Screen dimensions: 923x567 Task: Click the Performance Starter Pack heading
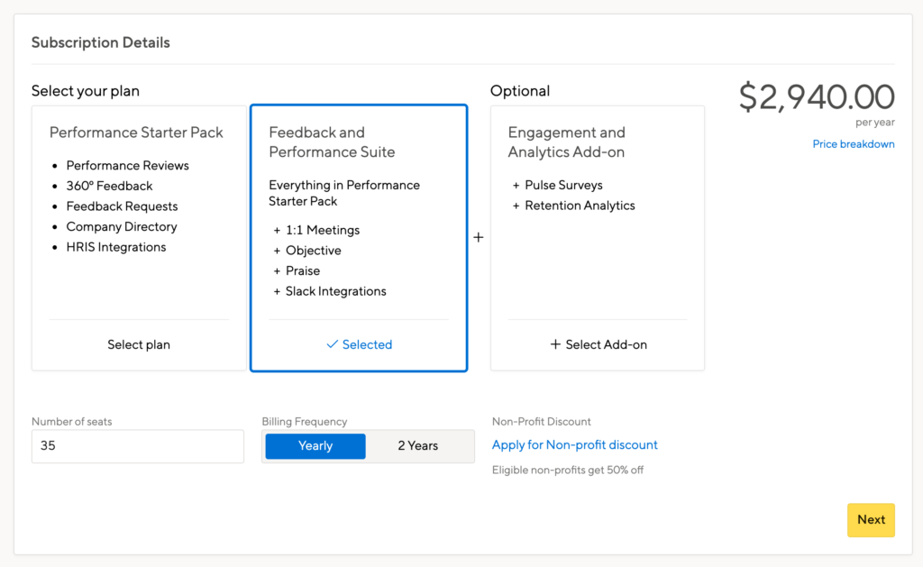[x=136, y=133]
